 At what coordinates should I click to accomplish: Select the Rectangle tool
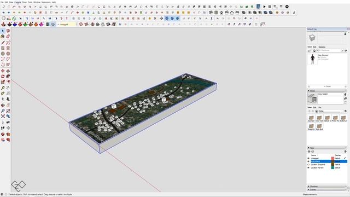coord(3,48)
